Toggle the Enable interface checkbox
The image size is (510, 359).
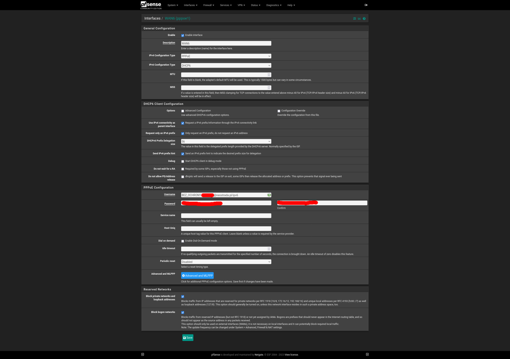pyautogui.click(x=183, y=35)
